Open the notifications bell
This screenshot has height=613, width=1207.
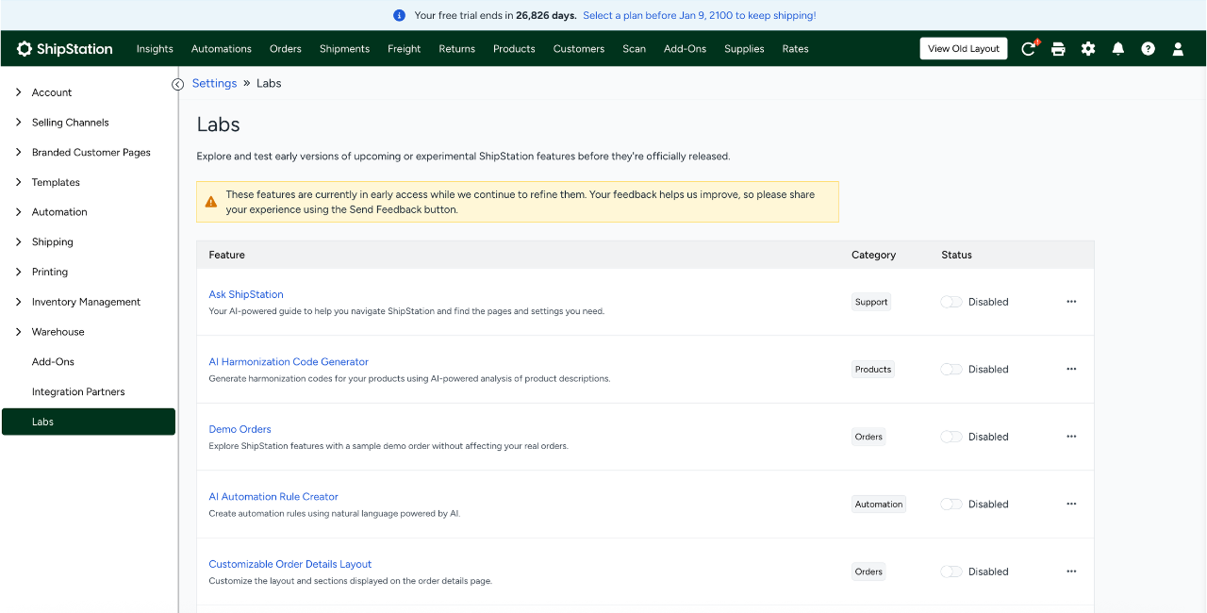(x=1118, y=49)
